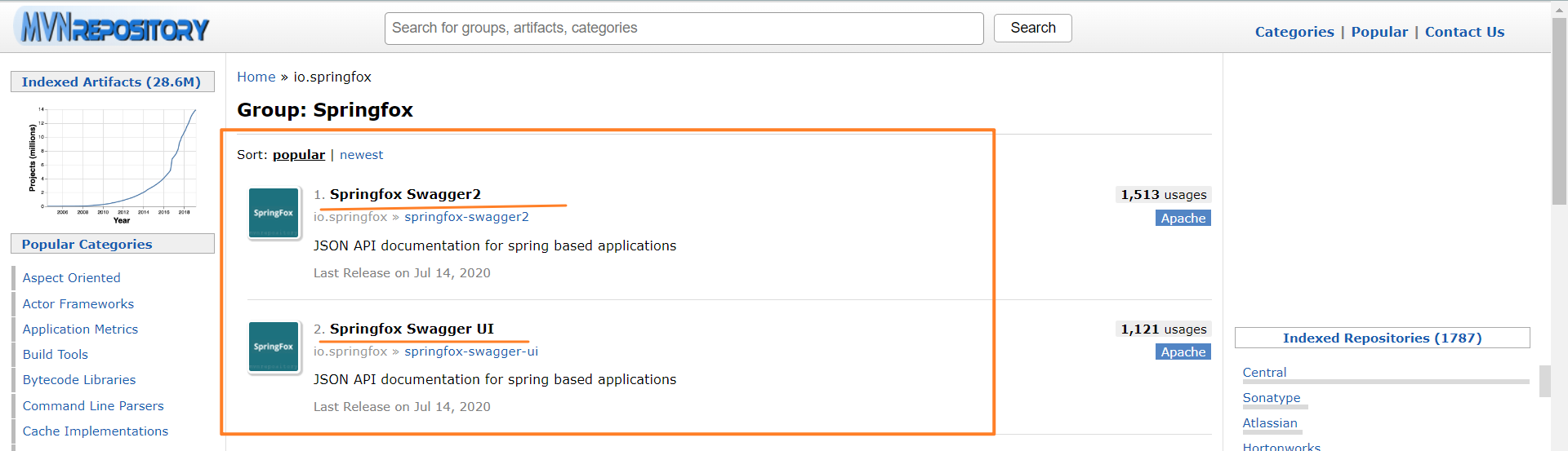The image size is (1568, 451).
Task: Open the Sonatype repository link
Action: pyautogui.click(x=1272, y=398)
